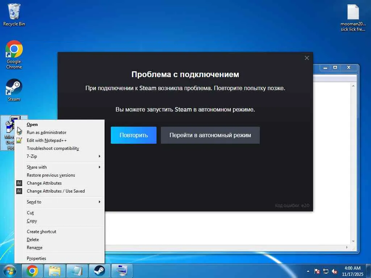
Task: Select the Steam desktop shortcut
Action: (x=14, y=90)
